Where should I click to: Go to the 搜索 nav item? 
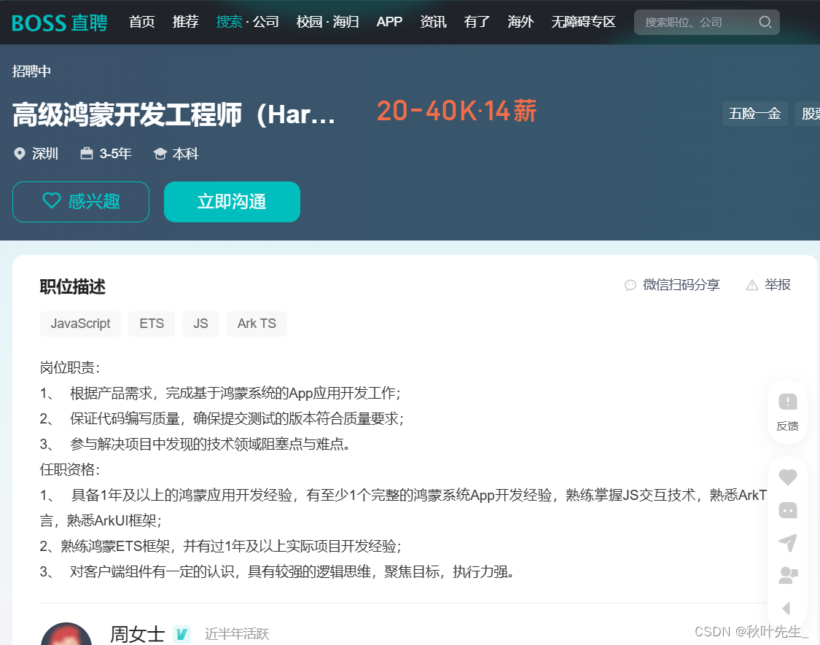tap(229, 22)
